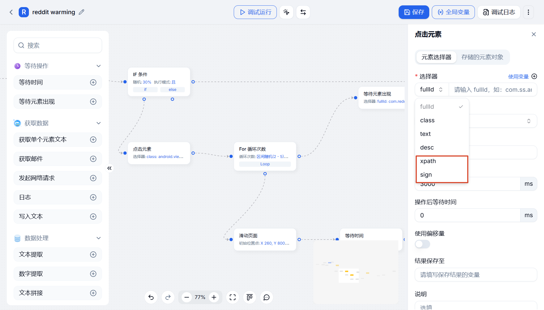The image size is (544, 310).
Task: Click the magic wand cursor icon
Action: [286, 12]
